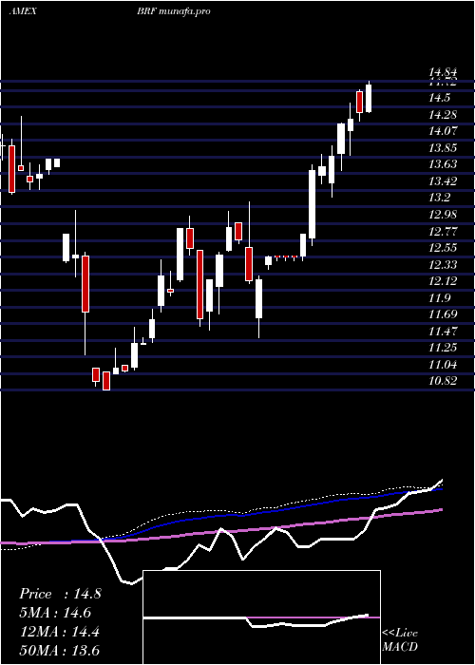475x665 pixels.
Task: Click the 13.42 price axis label
Action: point(444,181)
